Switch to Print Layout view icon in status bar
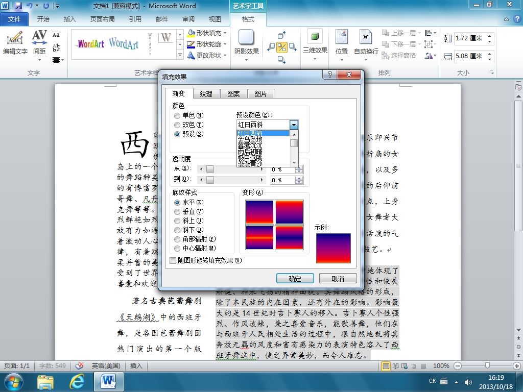Image resolution: width=523 pixels, height=392 pixels. click(386, 366)
